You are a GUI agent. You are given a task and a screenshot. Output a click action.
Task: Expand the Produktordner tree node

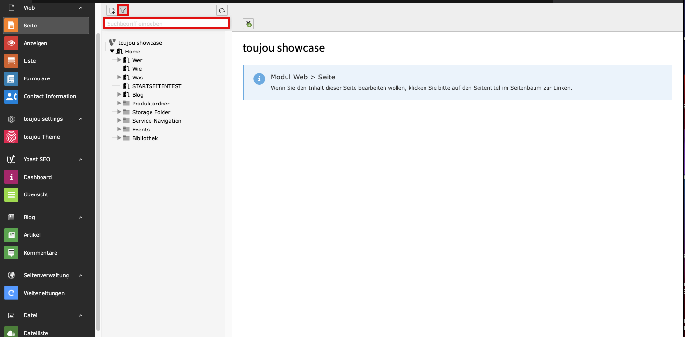119,104
